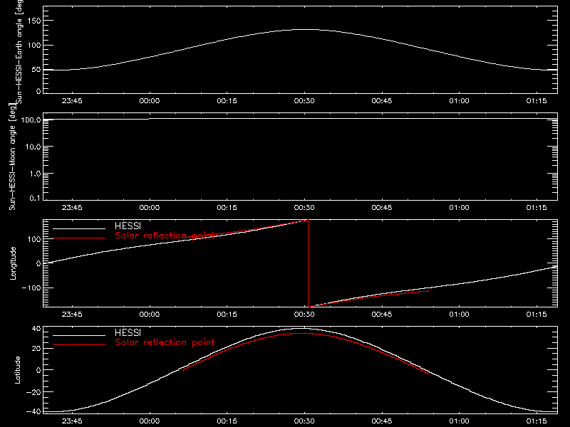Select the HESSI legend label in Longitude plot

128,226
